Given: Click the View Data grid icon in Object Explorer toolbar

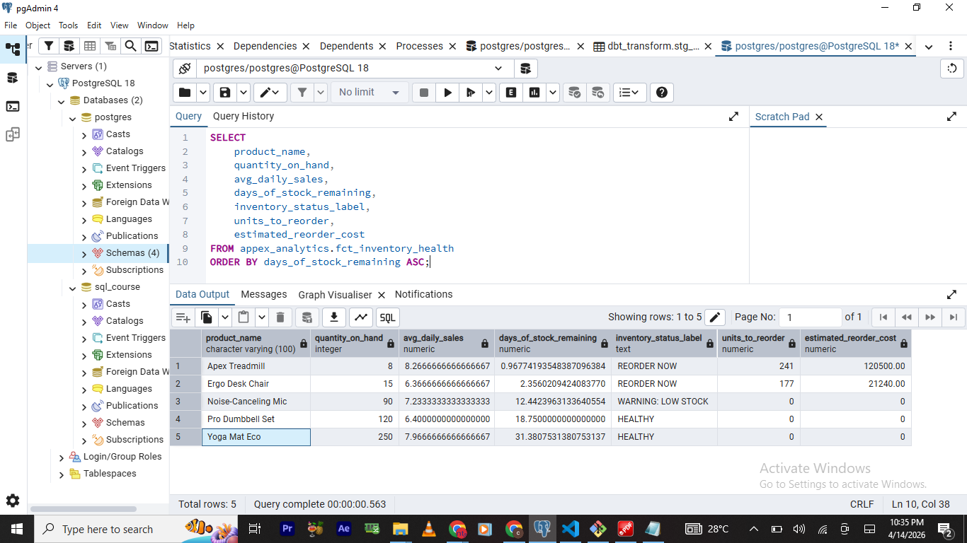Looking at the screenshot, I should pyautogui.click(x=90, y=46).
